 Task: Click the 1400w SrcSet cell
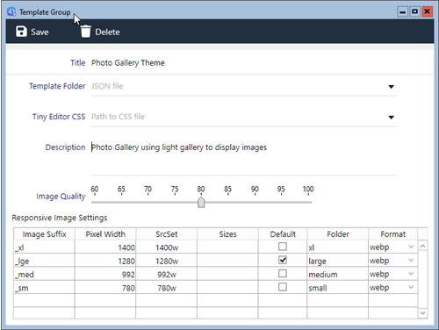coord(167,247)
